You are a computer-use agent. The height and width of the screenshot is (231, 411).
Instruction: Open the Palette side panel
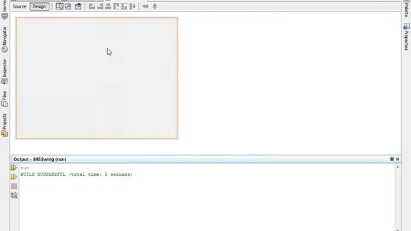(407, 8)
